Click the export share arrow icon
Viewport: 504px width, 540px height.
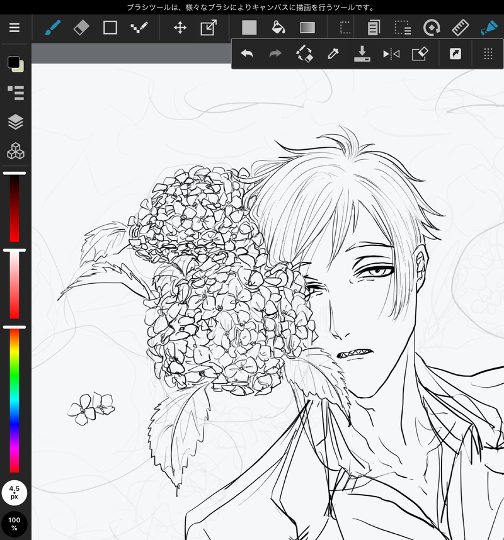(x=455, y=53)
